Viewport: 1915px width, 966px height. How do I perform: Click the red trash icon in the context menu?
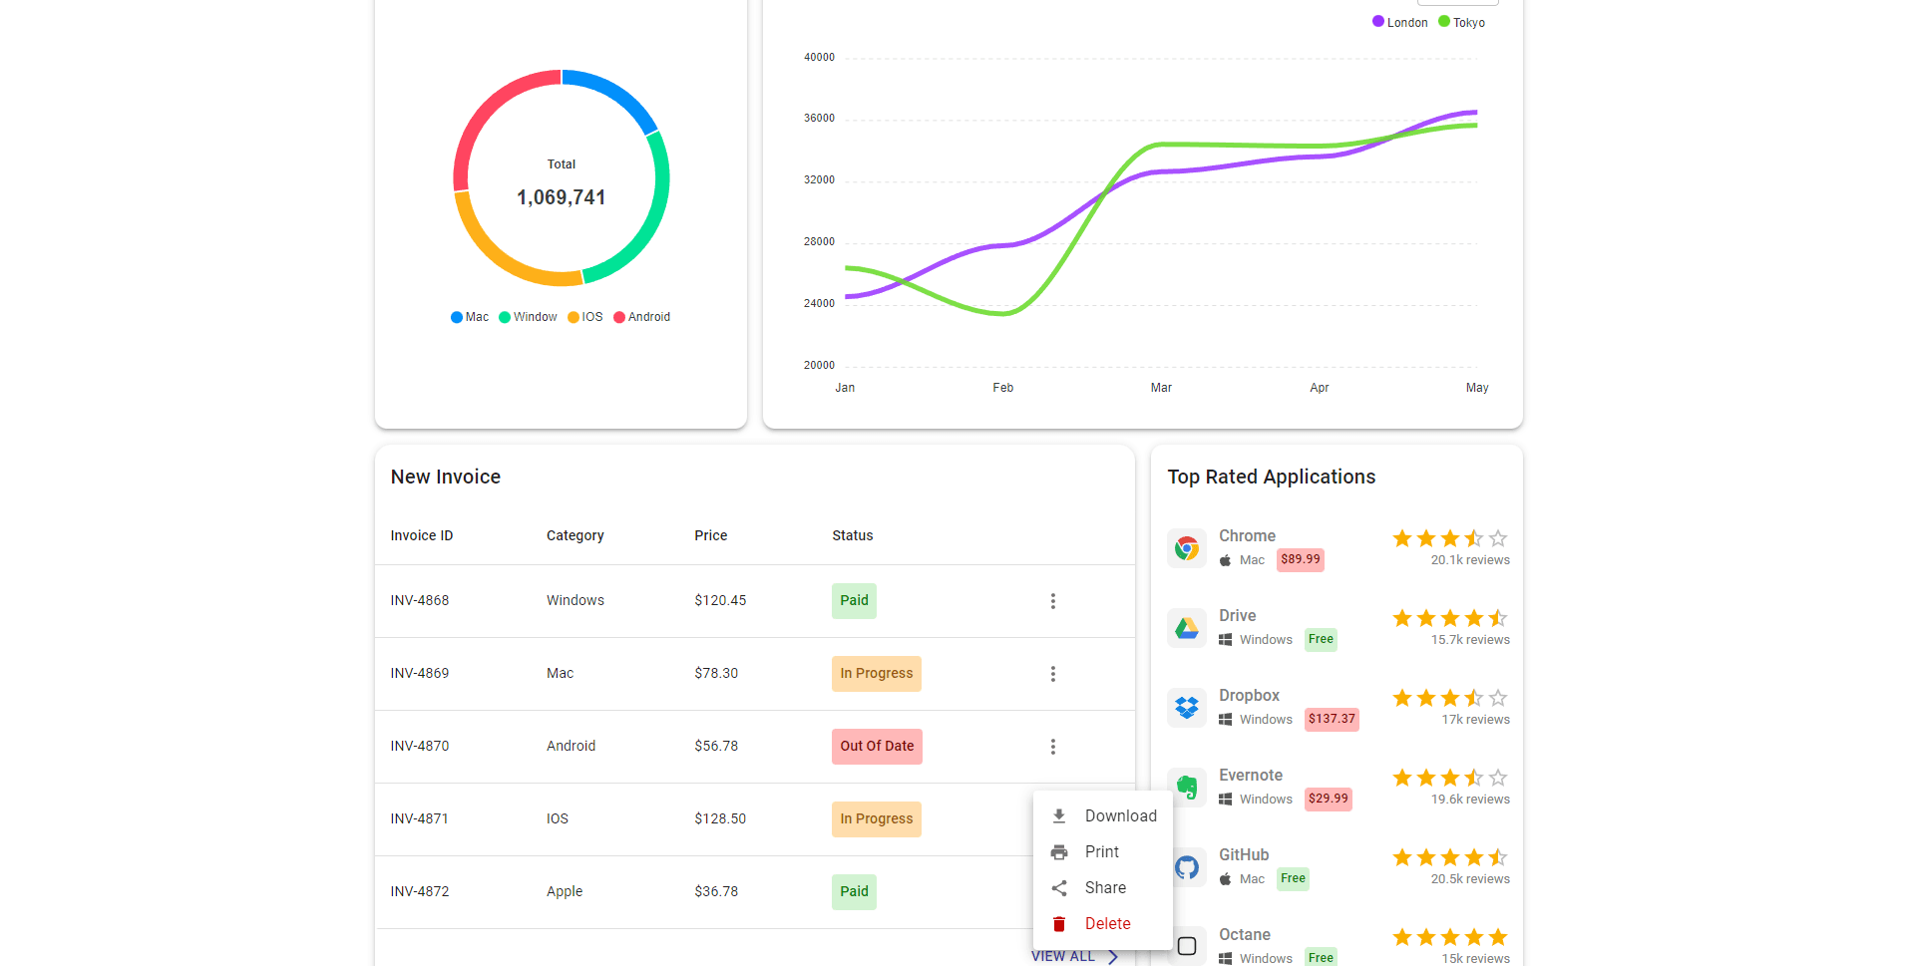(1059, 924)
